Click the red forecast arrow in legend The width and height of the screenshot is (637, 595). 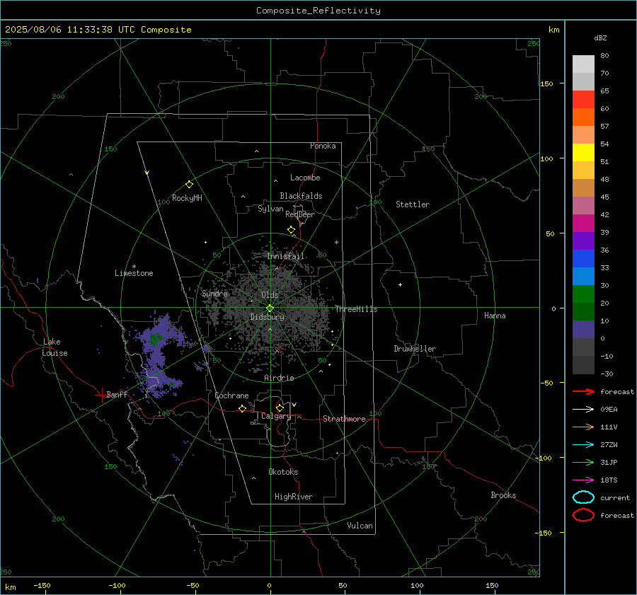tap(583, 391)
